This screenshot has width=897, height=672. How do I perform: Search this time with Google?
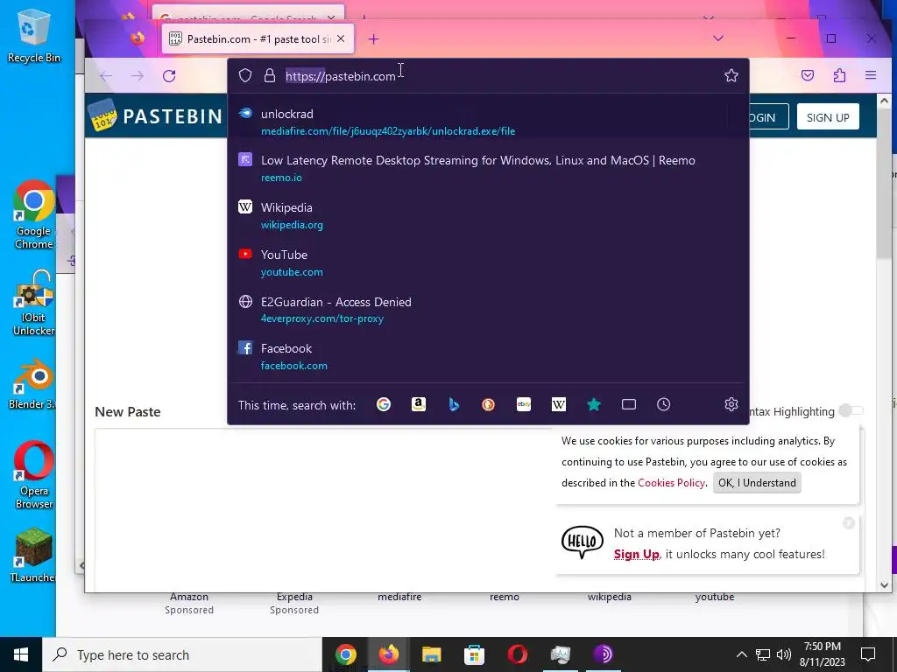[384, 404]
